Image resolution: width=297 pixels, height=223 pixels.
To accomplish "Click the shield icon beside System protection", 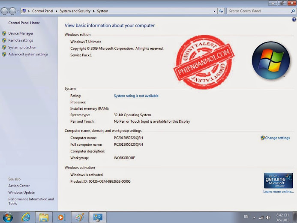I will (x=4, y=47).
